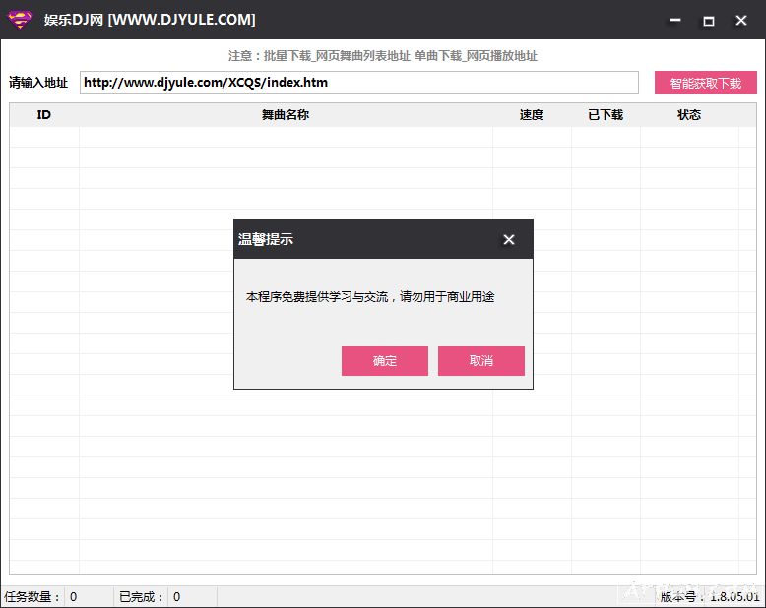This screenshot has width=766, height=608.
Task: Click the 注意 batch download notice text
Action: coord(383,56)
